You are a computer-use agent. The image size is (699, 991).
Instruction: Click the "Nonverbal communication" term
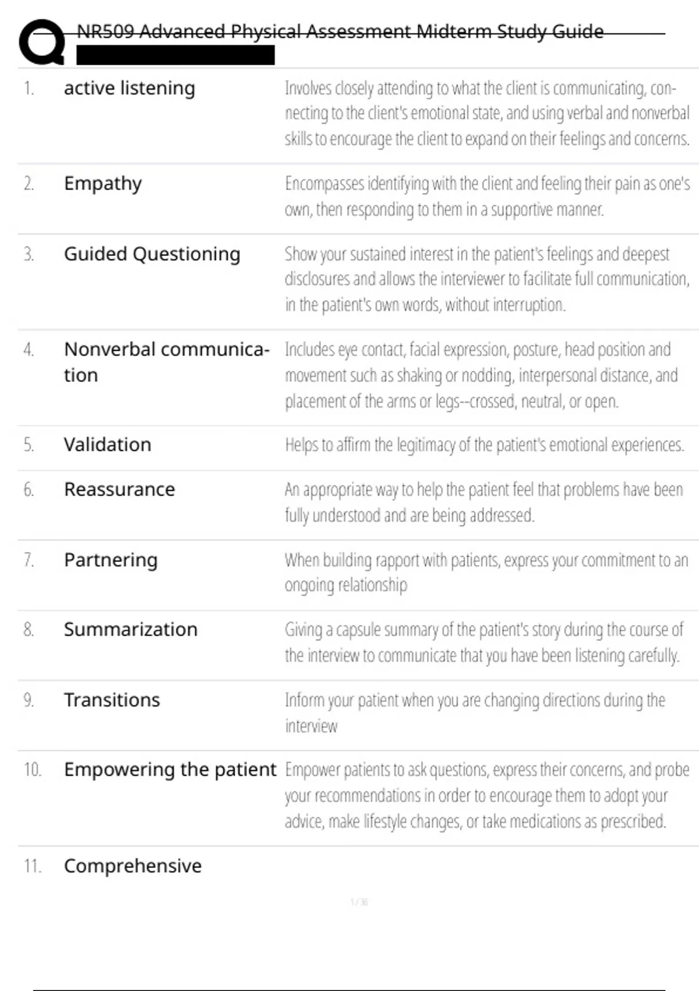[x=166, y=361]
